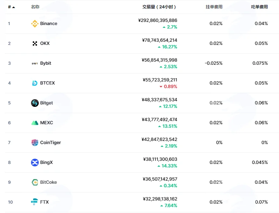Screen dimensions: 279x213
Task: Select CoinTiger volume ¥42,847,623,542
Action: (159, 140)
